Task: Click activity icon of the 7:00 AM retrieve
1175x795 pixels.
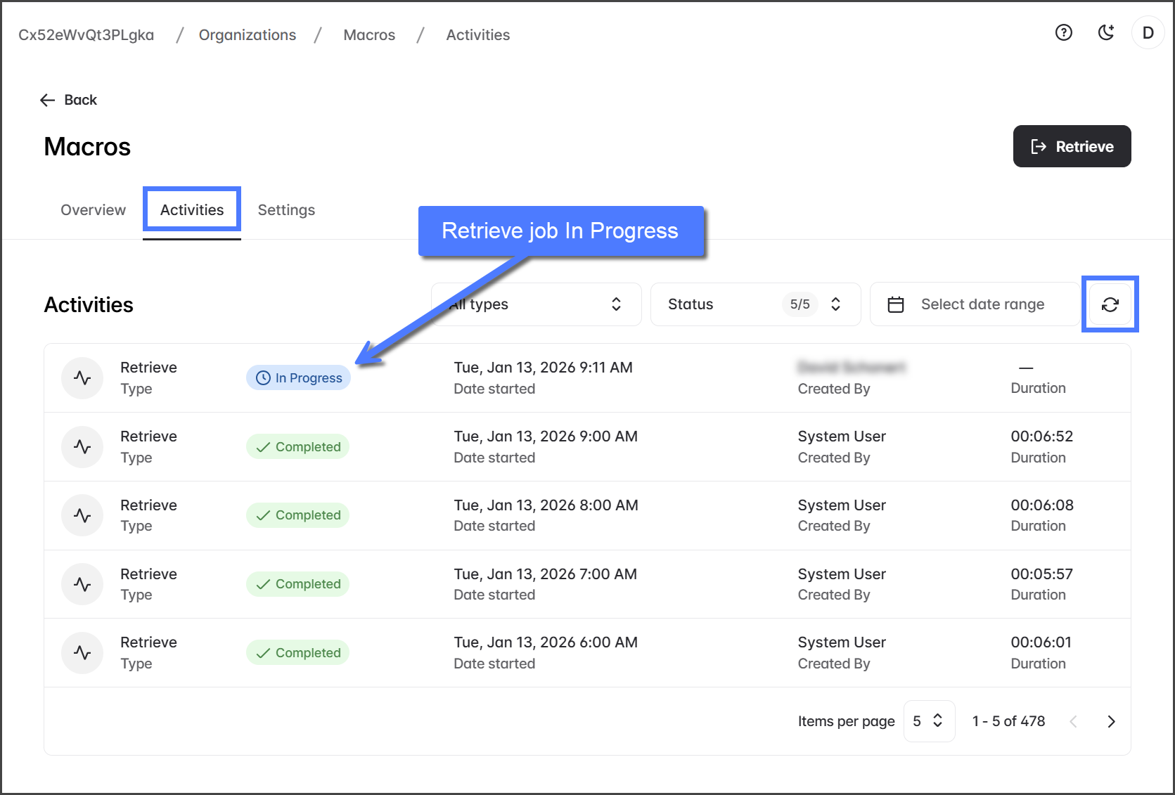Action: tap(82, 584)
